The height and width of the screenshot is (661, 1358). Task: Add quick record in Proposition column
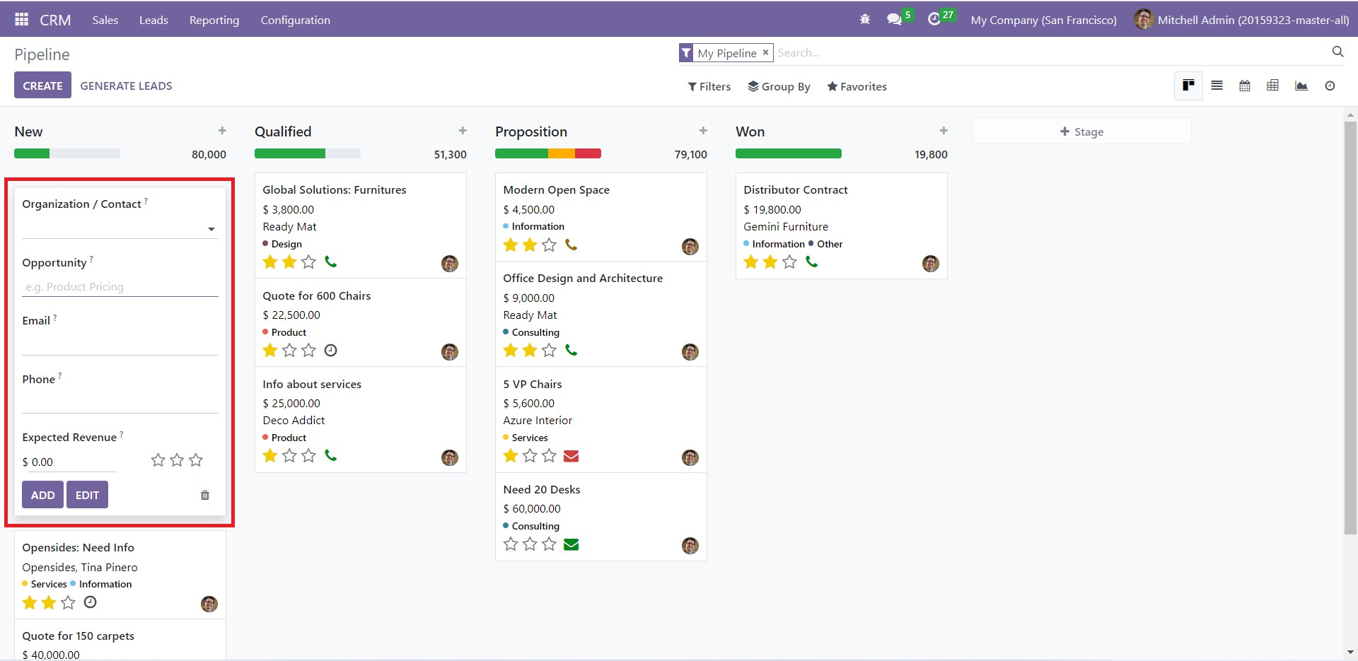coord(703,131)
